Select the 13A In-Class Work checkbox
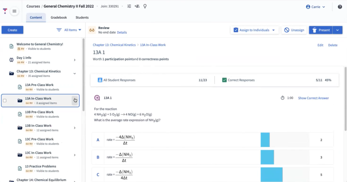Image resolution: width=347 pixels, height=182 pixels. [5, 101]
